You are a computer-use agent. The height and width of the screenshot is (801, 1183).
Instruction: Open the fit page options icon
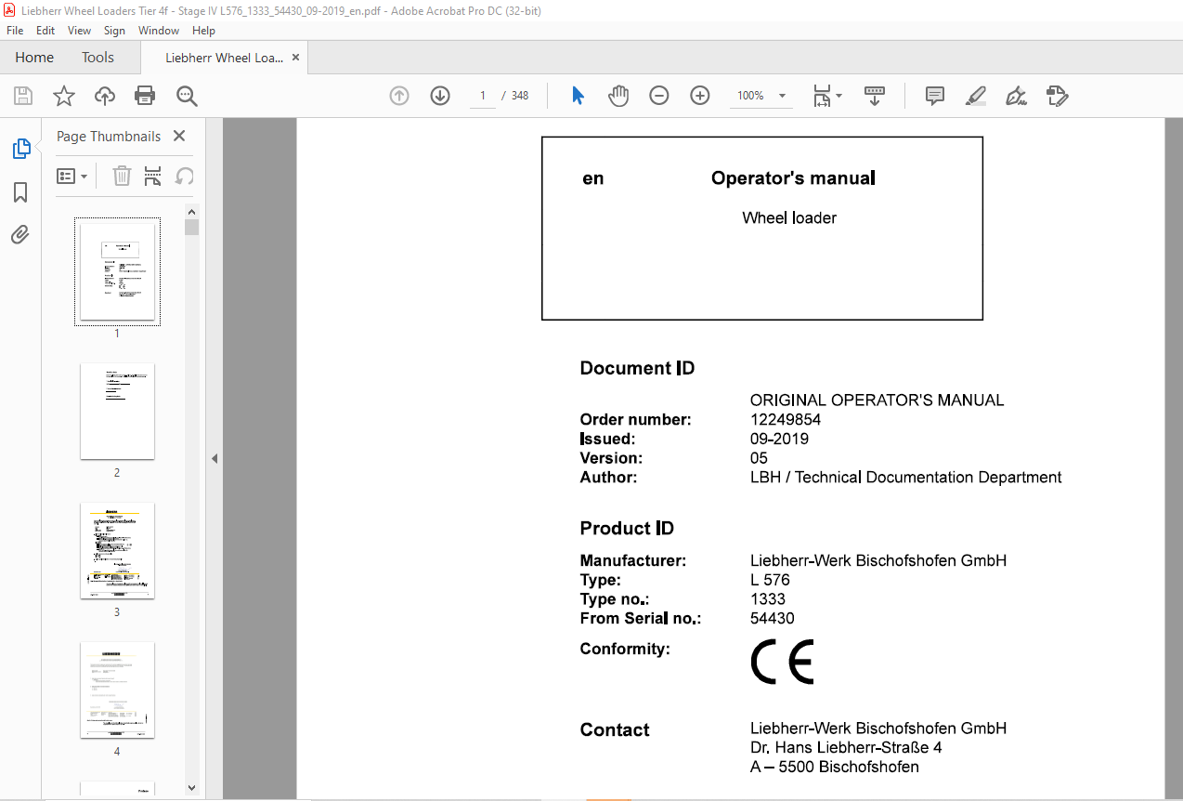pos(826,96)
